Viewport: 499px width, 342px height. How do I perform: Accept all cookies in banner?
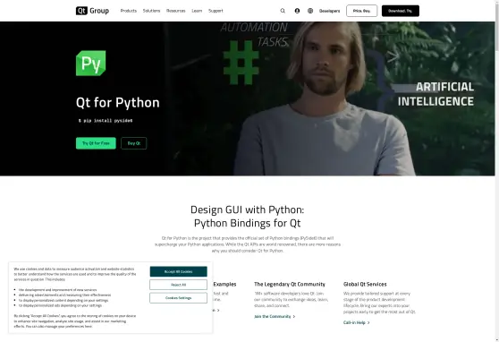click(x=178, y=271)
